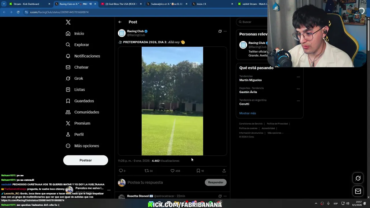
Task: Open Política de Privacidad link
Action: click(277, 124)
